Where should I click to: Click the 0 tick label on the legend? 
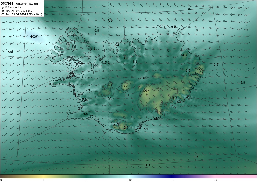pyautogui.click(x=1, y=180)
